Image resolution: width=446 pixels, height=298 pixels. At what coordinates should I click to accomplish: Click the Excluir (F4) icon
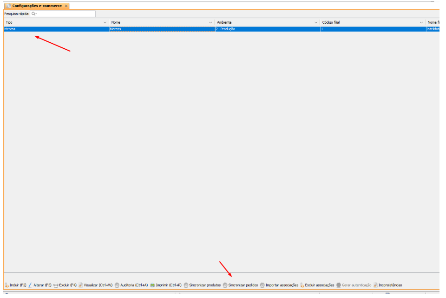point(56,285)
